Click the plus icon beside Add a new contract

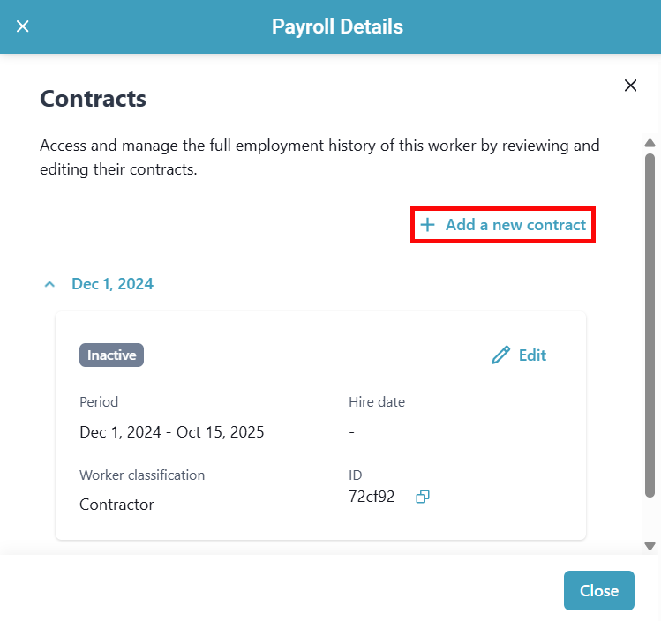[427, 225]
